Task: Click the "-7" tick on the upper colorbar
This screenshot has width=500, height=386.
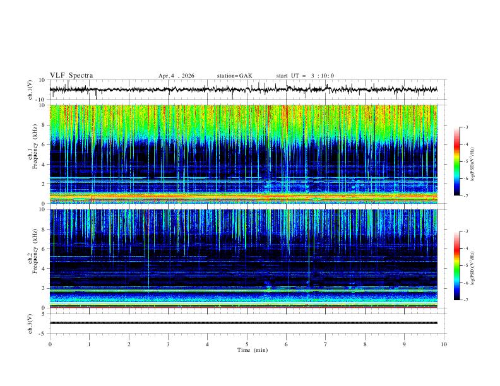Action: tap(465, 196)
